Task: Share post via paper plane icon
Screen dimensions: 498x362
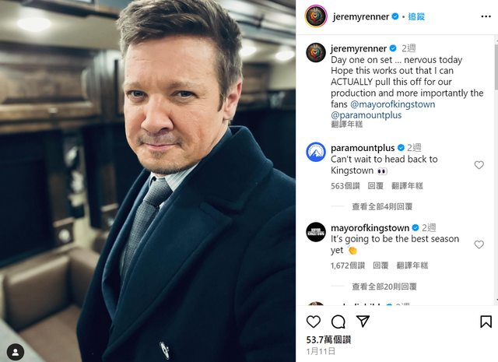Action: [x=363, y=322]
